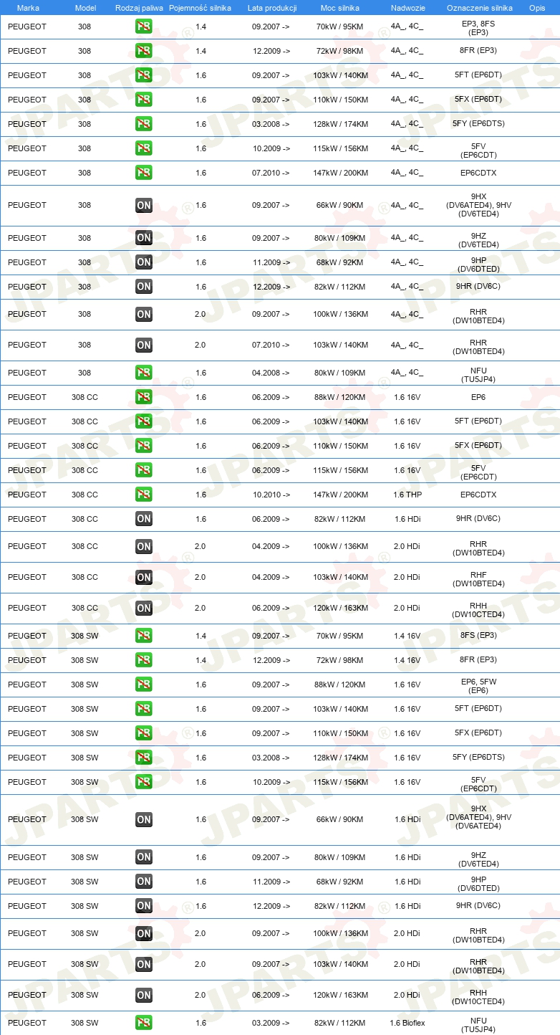Image resolution: width=560 pixels, height=1035 pixels.
Task: Click the PB petrol icon in the plain 308 70kW / 95KM row
Action: [144, 27]
